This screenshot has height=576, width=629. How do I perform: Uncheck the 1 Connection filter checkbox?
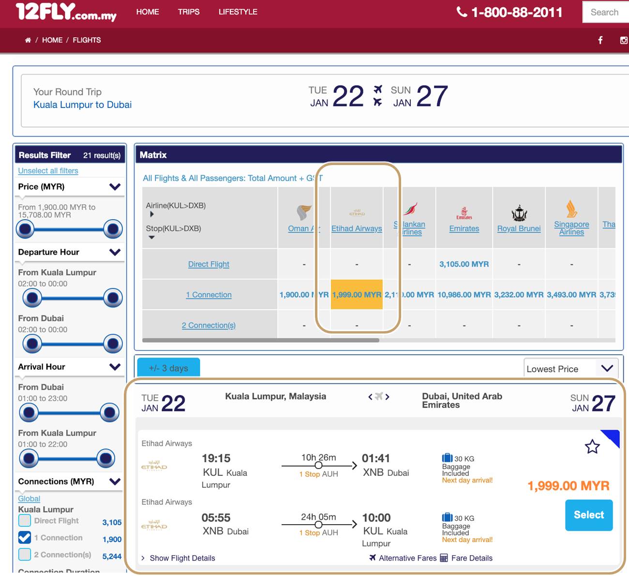25,537
